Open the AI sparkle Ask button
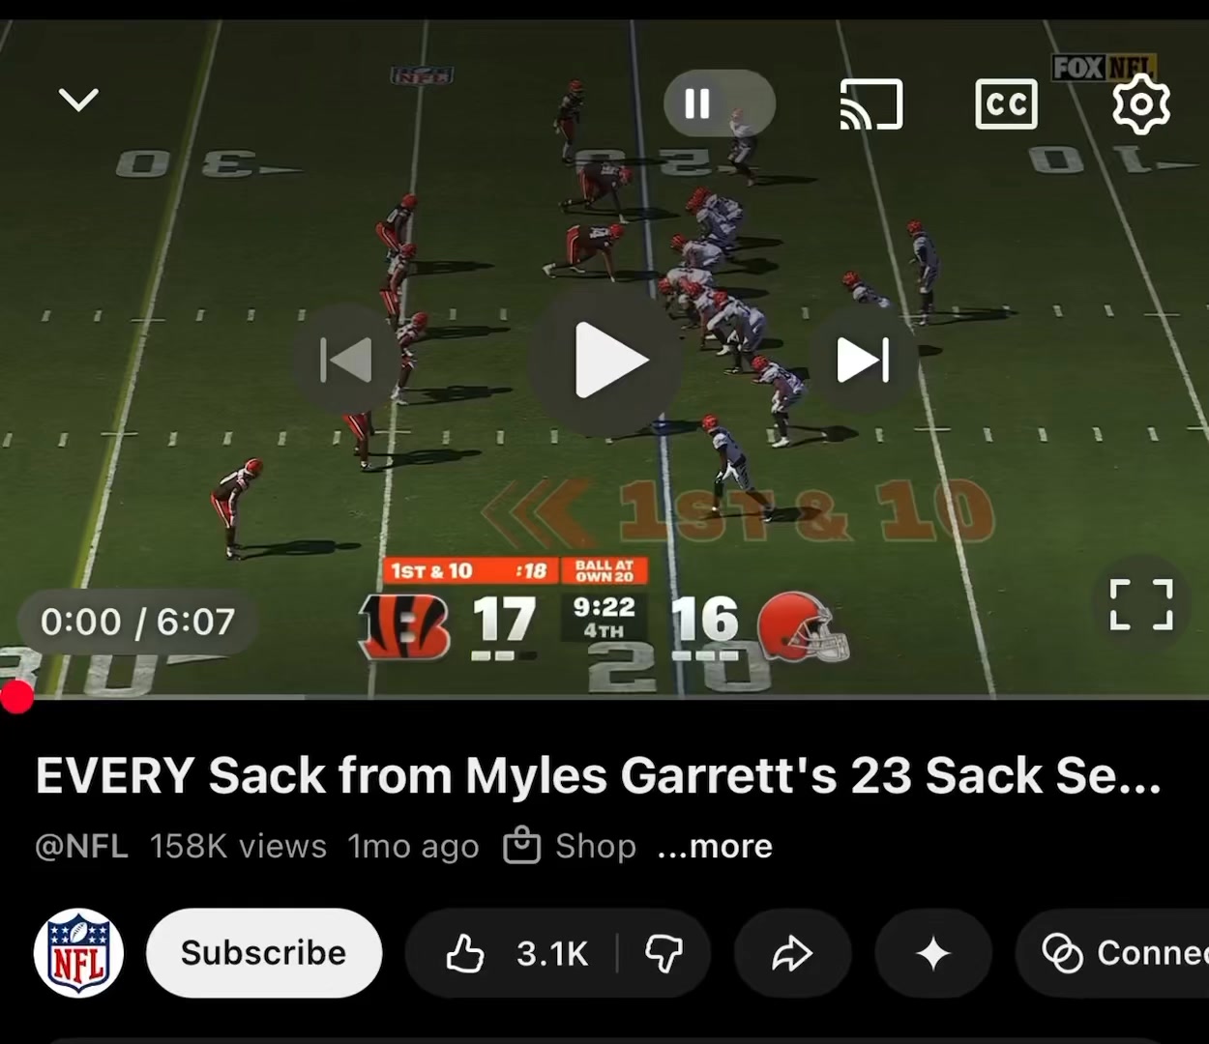Viewport: 1209px width, 1044px height. pos(933,954)
